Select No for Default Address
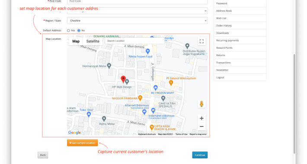Image resolution: width=307 pixels, height=164 pixels. 79,31
